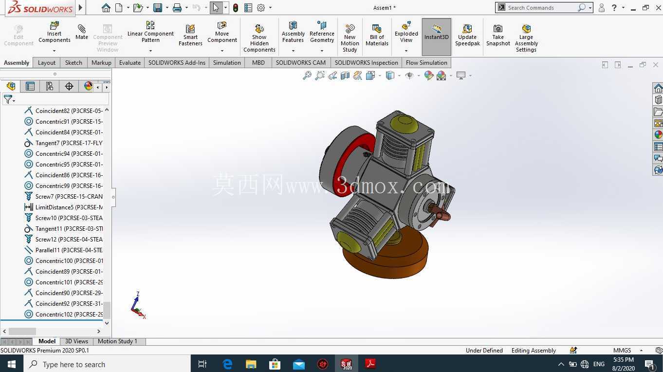The height and width of the screenshot is (372, 663).
Task: Open Windows Start menu
Action: point(12,364)
